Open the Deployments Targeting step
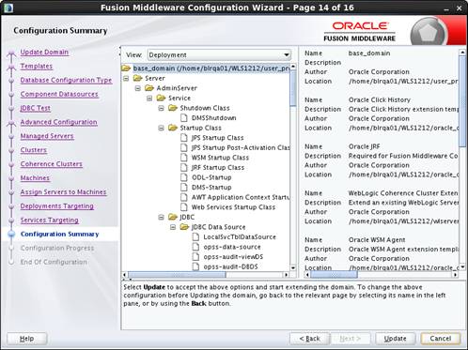Image resolution: width=468 pixels, height=350 pixels. [57, 205]
